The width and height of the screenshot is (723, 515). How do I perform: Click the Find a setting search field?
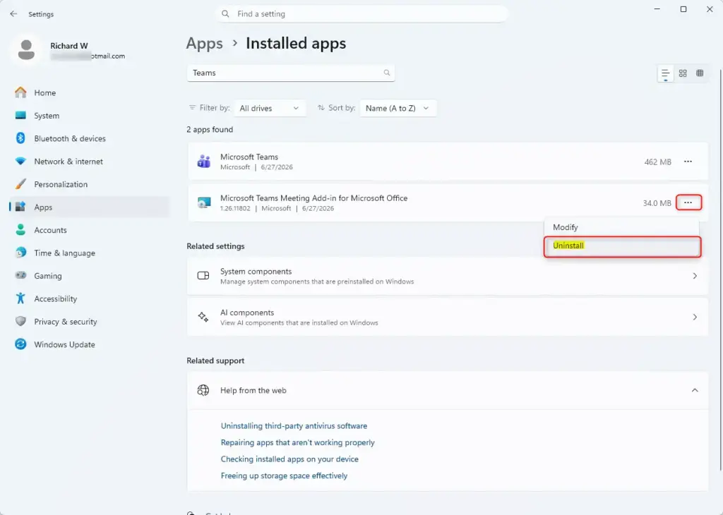(x=361, y=14)
